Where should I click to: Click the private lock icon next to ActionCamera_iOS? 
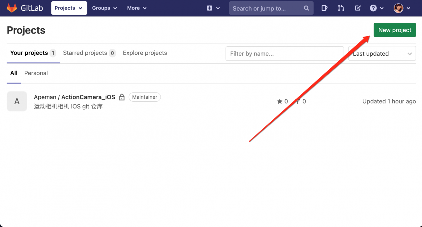click(122, 97)
